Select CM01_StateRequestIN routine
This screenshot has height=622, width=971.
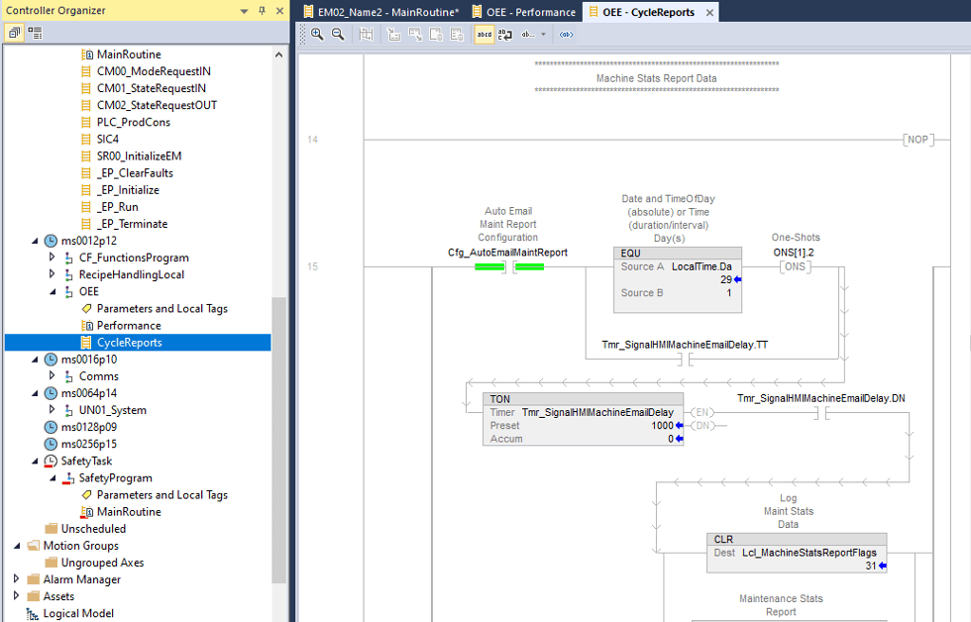pos(151,88)
